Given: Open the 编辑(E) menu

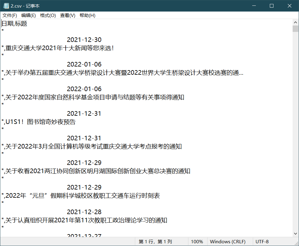Looking at the screenshot, I should point(29,15).
